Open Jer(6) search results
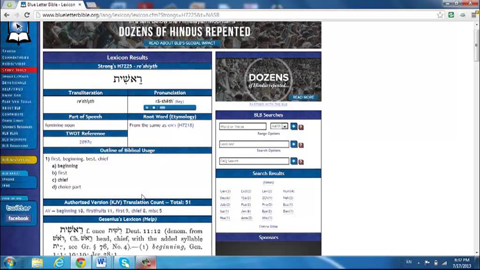Screen dimensions: 480x270 (246, 211)
